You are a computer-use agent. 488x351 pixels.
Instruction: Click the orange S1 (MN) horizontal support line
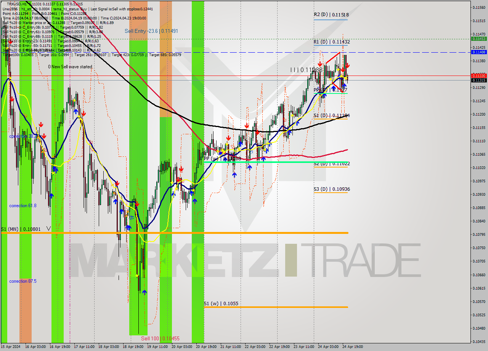[x=174, y=233]
